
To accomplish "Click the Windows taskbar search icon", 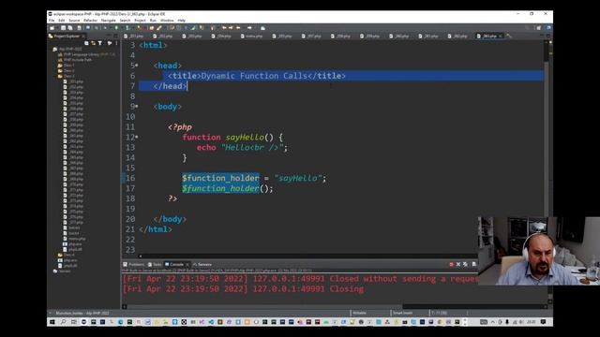I will pos(63,322).
